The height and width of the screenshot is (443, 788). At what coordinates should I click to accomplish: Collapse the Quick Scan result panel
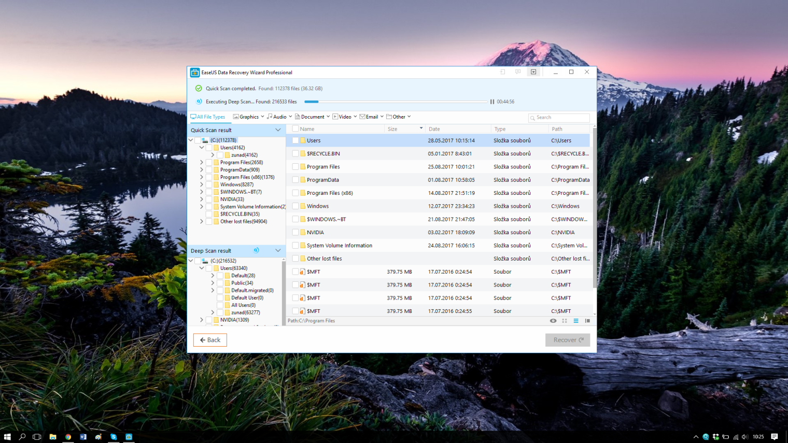pos(278,130)
